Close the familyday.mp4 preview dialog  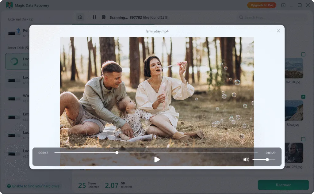(278, 31)
